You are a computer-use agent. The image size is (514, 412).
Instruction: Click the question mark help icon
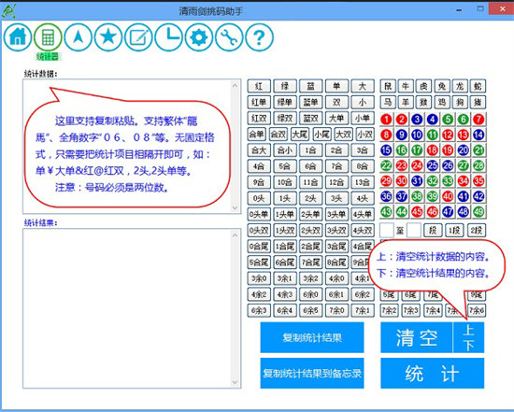[259, 37]
